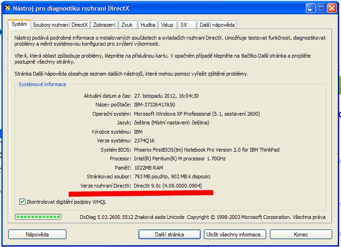
Task: Click Uložit všechny informace button
Action: [x=235, y=235]
